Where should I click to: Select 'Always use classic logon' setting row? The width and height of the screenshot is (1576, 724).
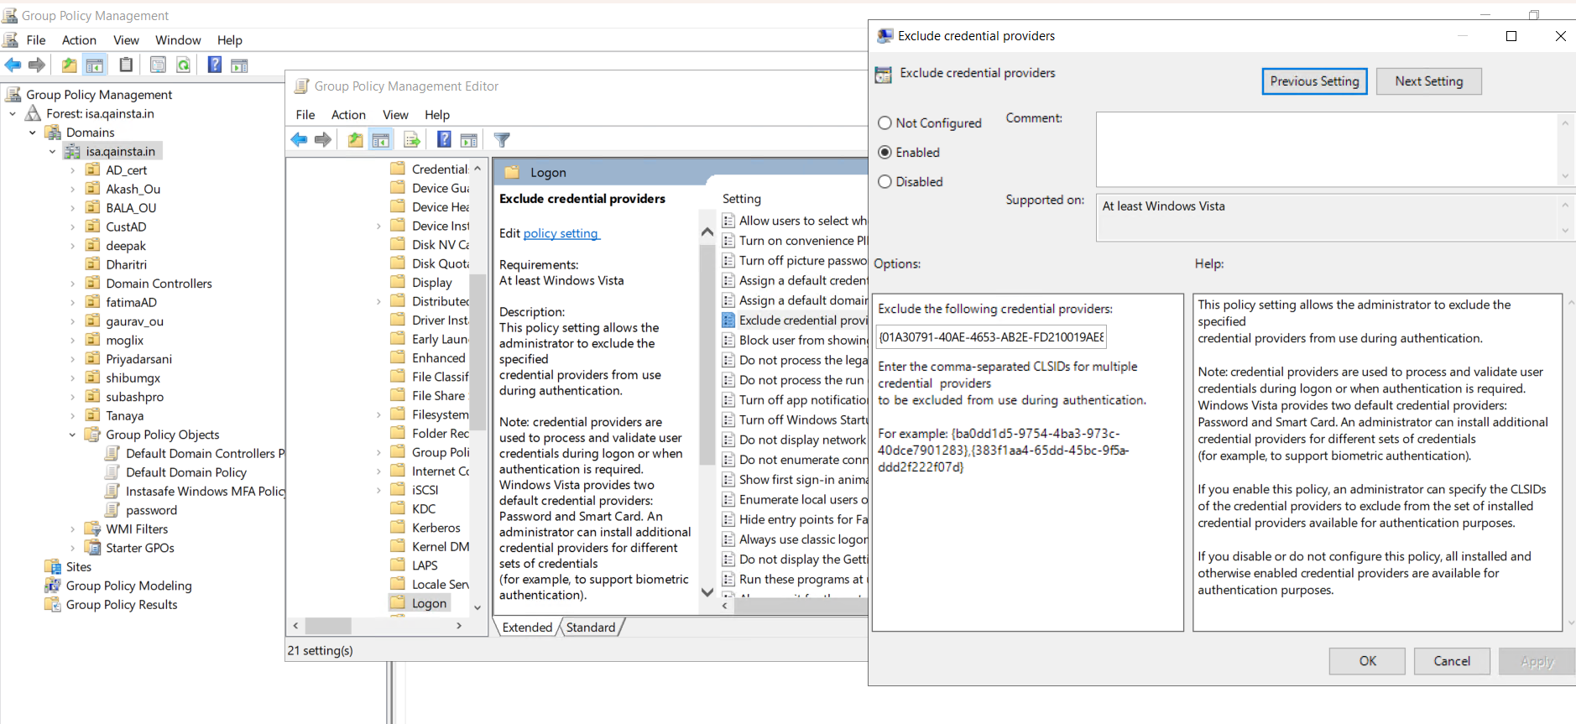click(x=794, y=539)
